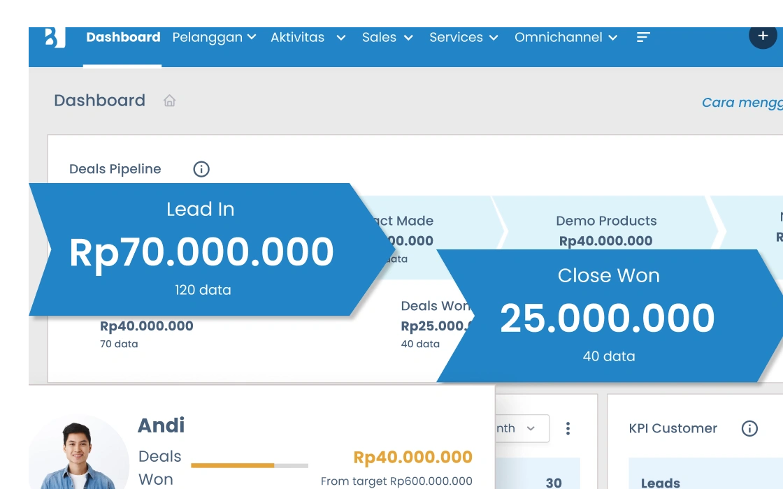Click the plus add button
783x489 pixels.
click(x=763, y=36)
